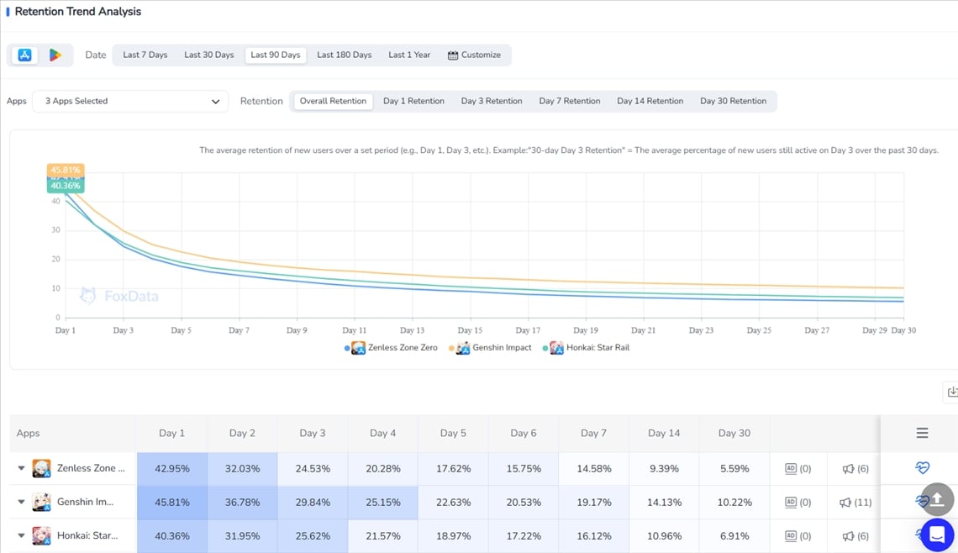
Task: Toggle Honkai: Star Rail series in chart legend
Action: 589,348
